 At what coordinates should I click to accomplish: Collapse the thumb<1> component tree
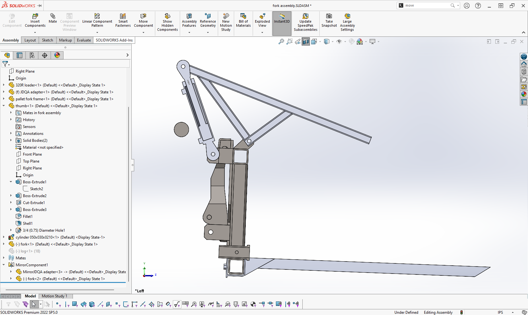click(4, 106)
